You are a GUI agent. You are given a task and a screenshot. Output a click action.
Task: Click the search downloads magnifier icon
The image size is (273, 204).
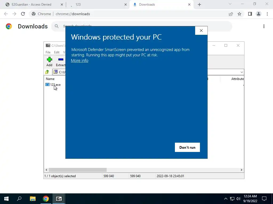pyautogui.click(x=57, y=26)
